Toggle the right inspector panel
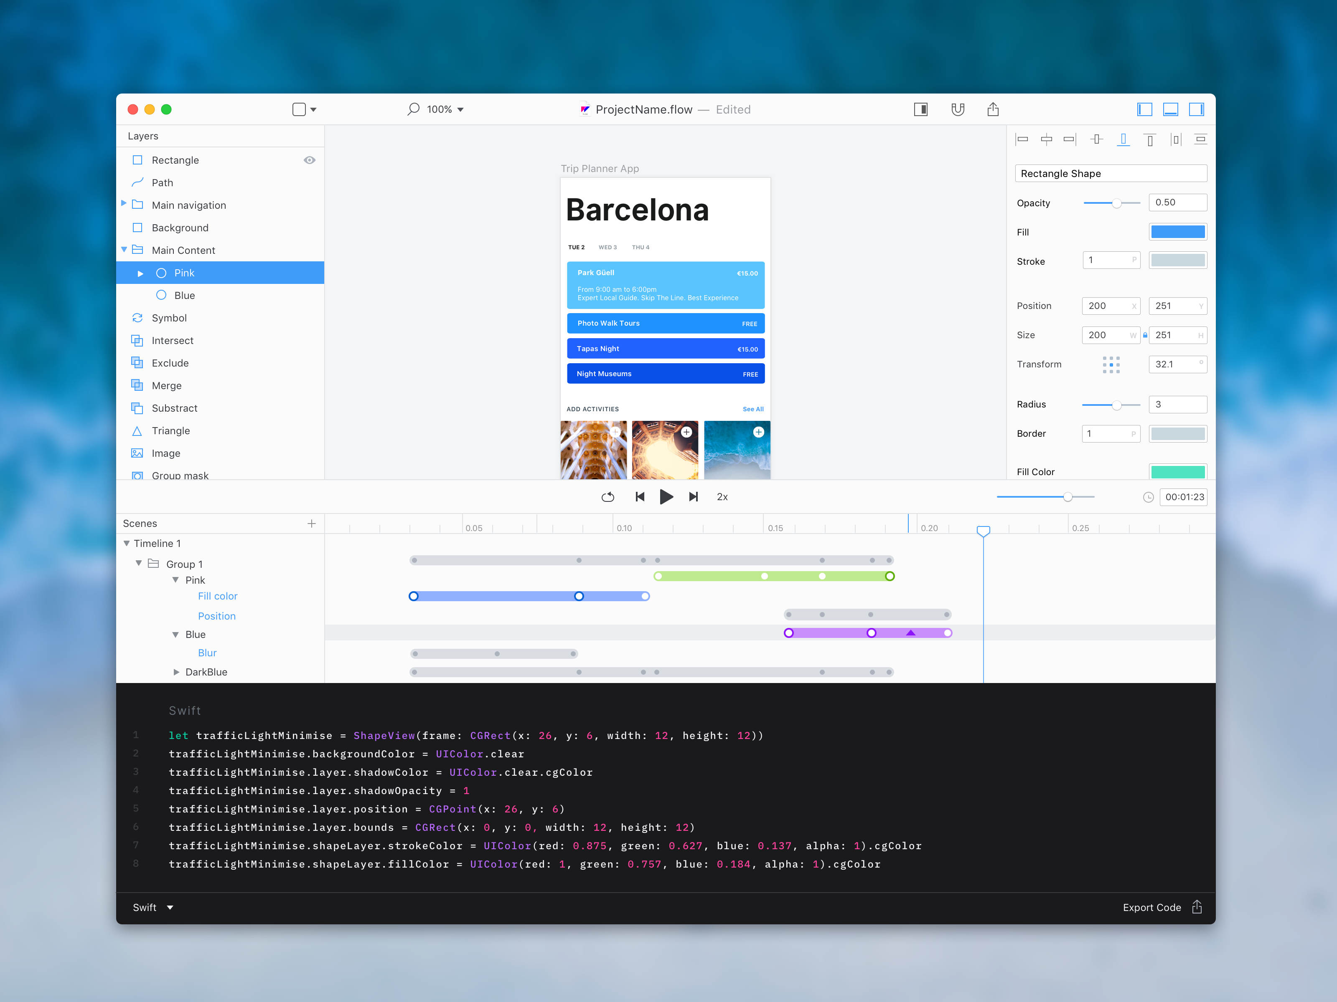The width and height of the screenshot is (1337, 1002). click(1197, 109)
